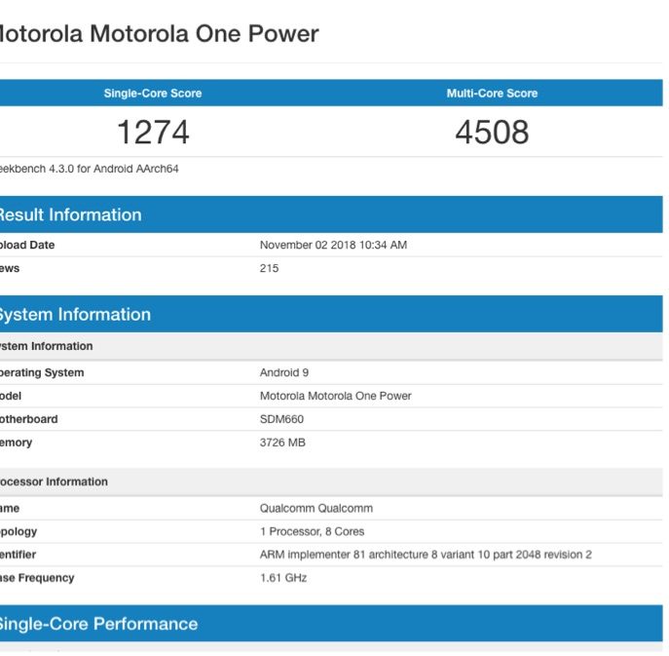Click the blue System Information section header
The height and width of the screenshot is (656, 669).
75,315
